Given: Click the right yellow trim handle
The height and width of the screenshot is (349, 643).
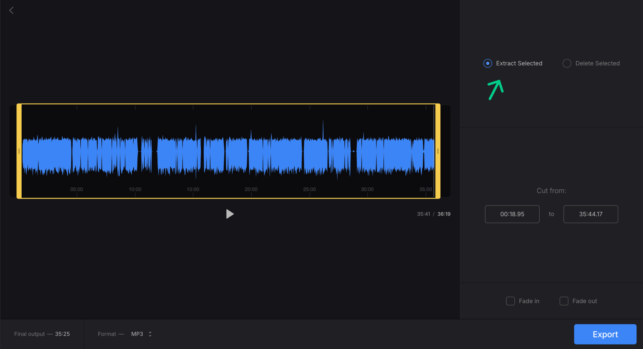Looking at the screenshot, I should (x=438, y=151).
